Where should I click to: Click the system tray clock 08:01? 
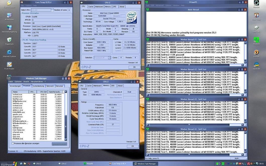pyautogui.click(x=261, y=164)
